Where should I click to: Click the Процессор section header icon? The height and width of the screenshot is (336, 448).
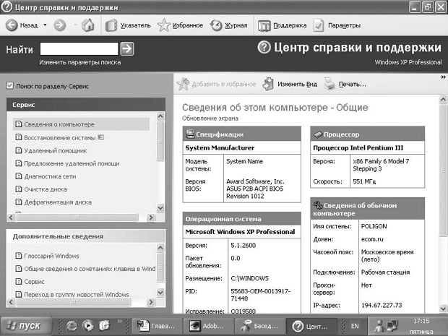coord(318,134)
